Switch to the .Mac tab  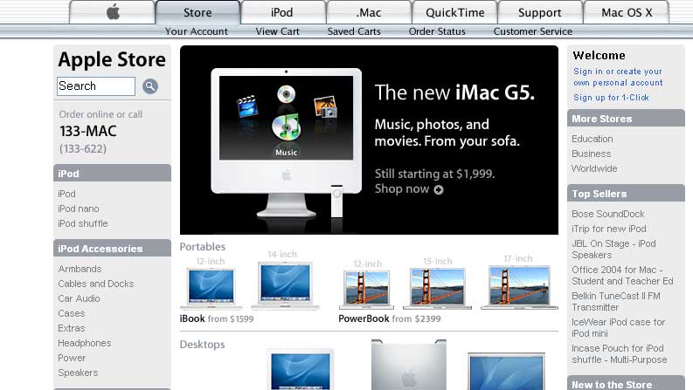(368, 12)
